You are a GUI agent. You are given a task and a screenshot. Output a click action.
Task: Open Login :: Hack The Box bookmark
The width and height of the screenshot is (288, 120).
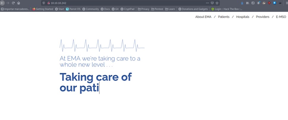click(227, 9)
